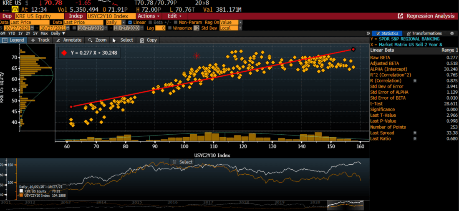
Task: Click the upper endpoint of red regression line
Action: pyautogui.click(x=353, y=49)
